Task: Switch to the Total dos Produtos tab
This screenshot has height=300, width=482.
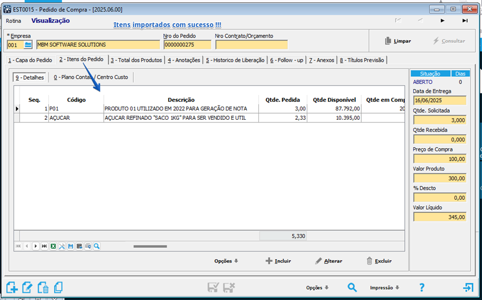Action: pyautogui.click(x=136, y=60)
